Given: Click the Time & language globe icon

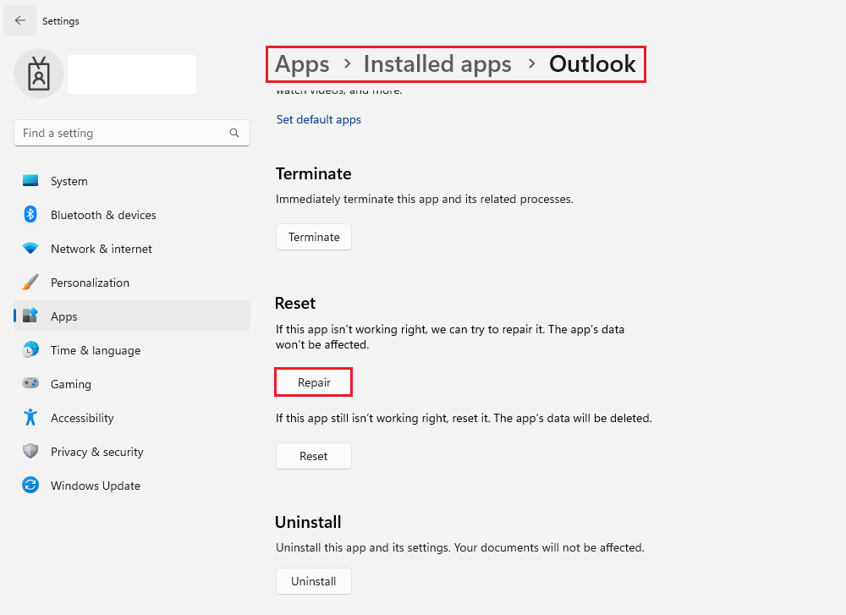Looking at the screenshot, I should [30, 349].
